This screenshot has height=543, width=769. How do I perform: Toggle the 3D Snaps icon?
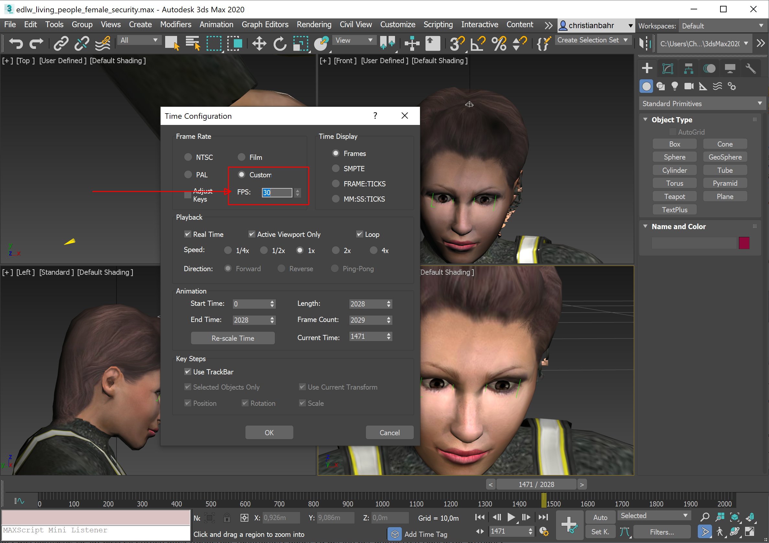pyautogui.click(x=457, y=44)
